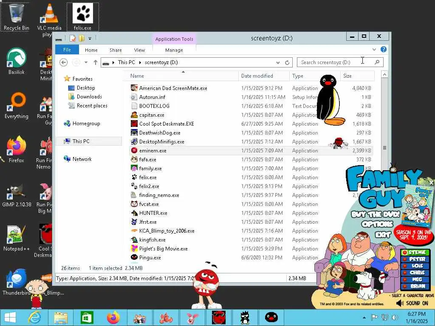Viewport: 435px width, 326px height.
Task: Open the Manage ribbon tab
Action: [174, 50]
